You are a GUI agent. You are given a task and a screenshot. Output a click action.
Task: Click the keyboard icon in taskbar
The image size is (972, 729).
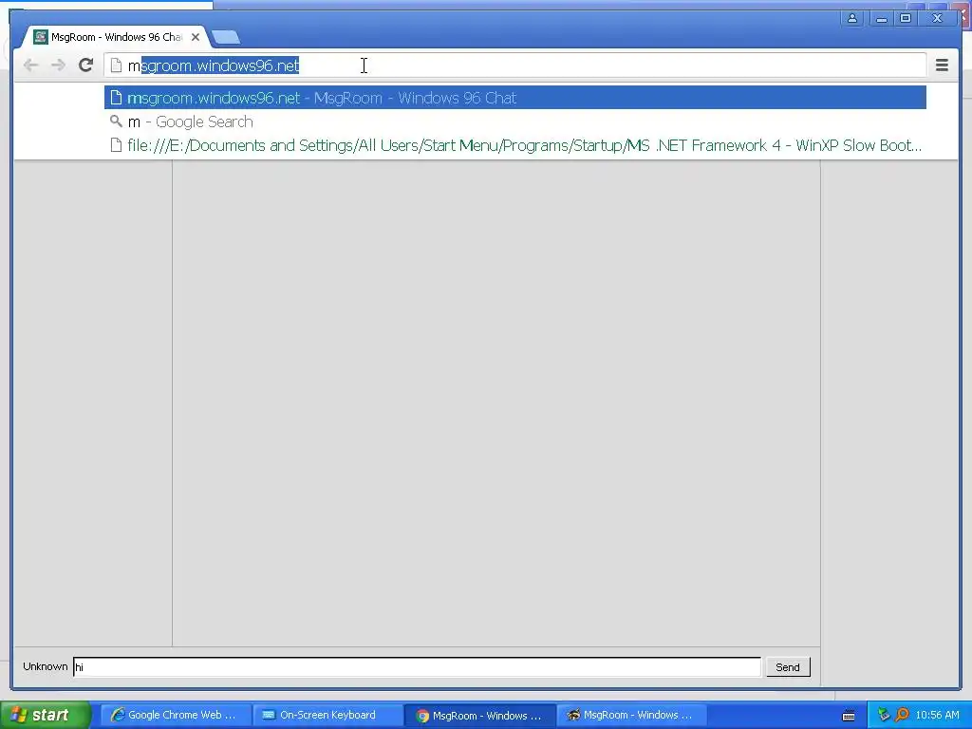tap(849, 716)
